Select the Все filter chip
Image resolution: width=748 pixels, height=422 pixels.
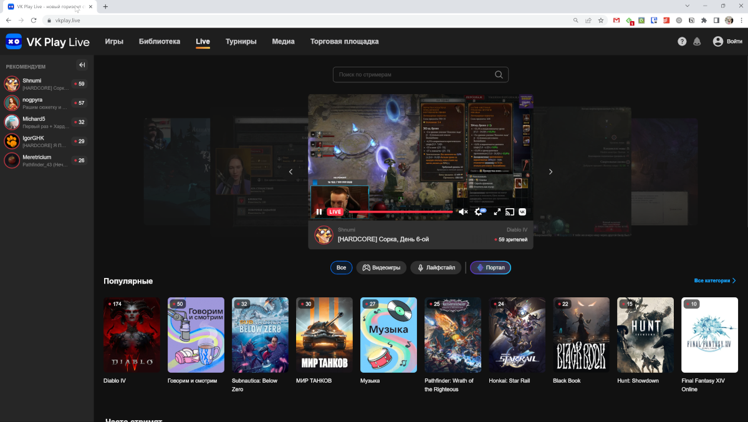click(341, 267)
